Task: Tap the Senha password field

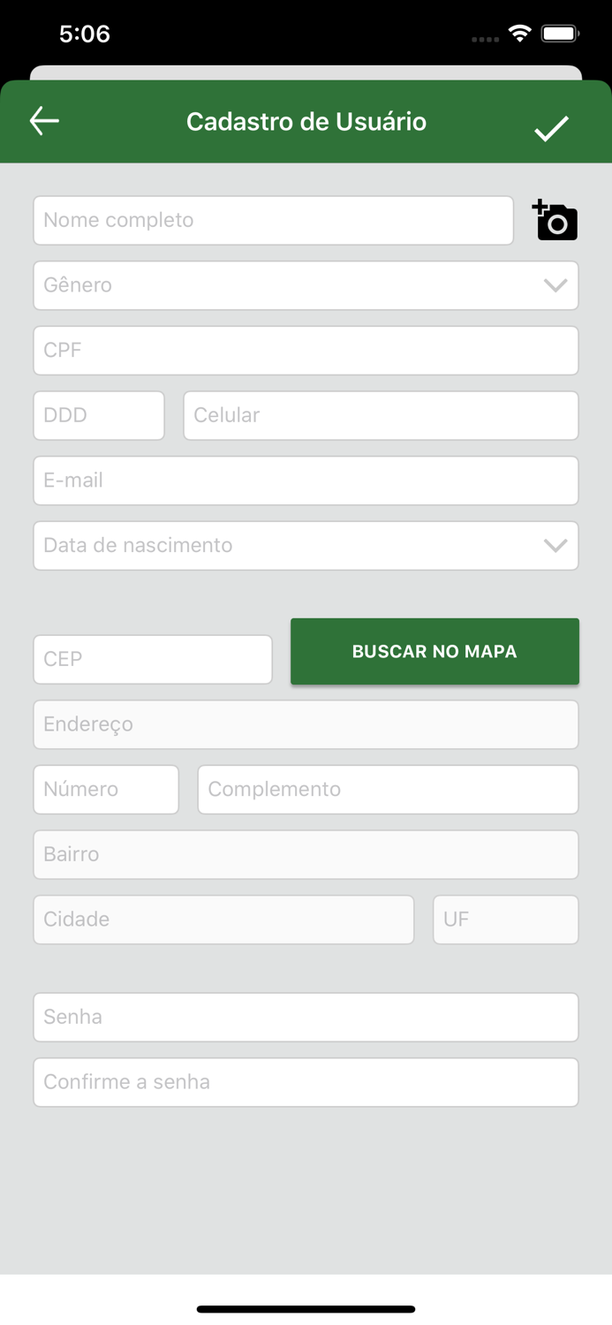Action: (306, 1017)
